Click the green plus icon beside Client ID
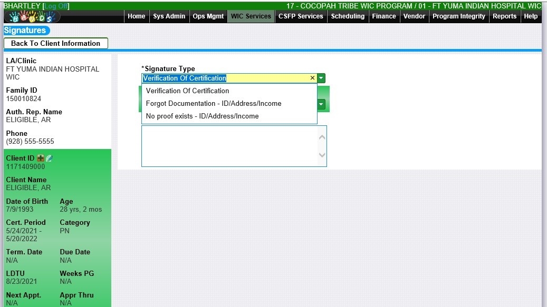Image resolution: width=547 pixels, height=307 pixels. 41,159
